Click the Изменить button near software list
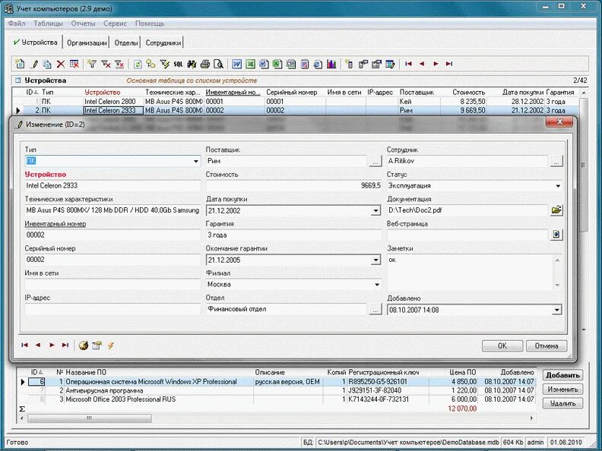The height and width of the screenshot is (451, 602). 562,389
